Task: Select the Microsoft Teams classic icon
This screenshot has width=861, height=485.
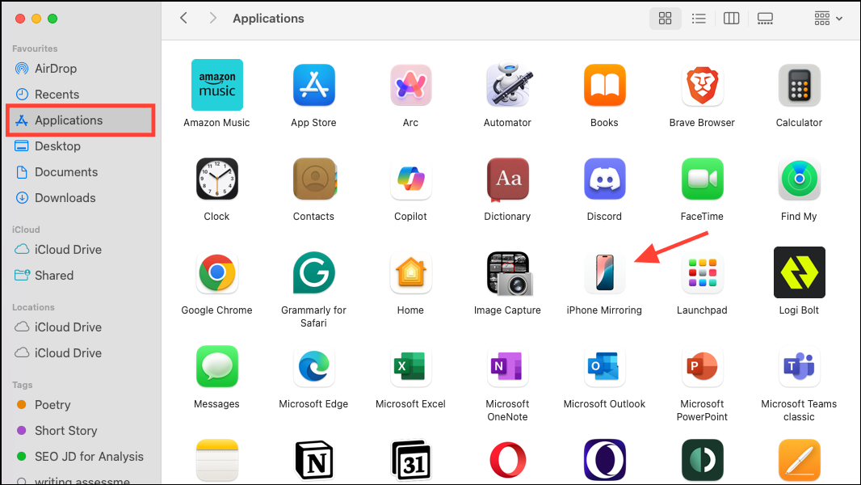Action: click(x=799, y=366)
